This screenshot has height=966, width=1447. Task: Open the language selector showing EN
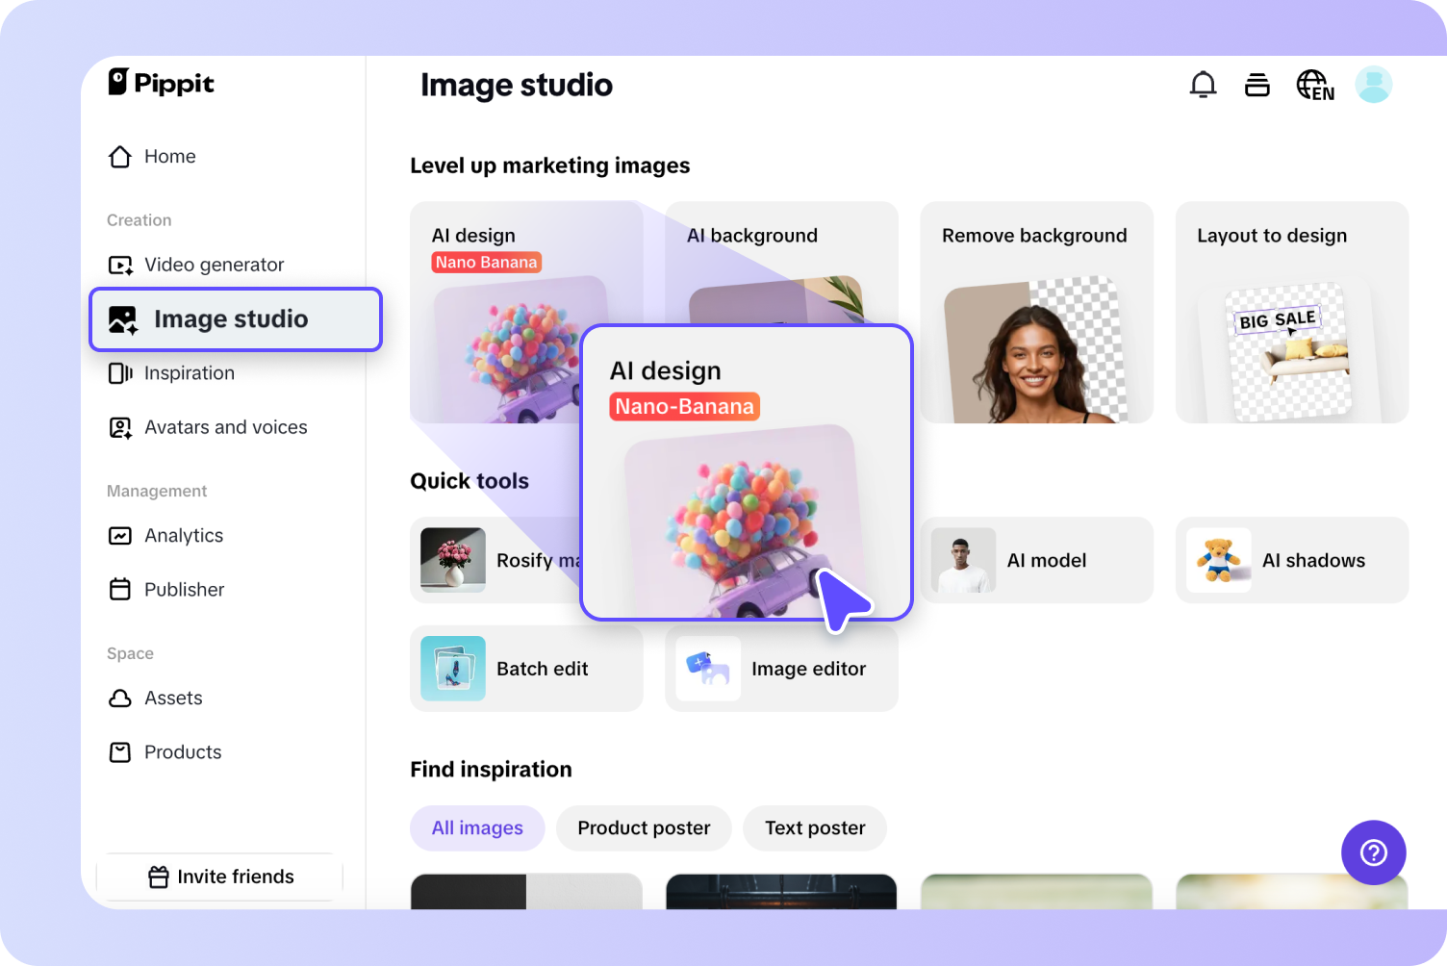1314,85
